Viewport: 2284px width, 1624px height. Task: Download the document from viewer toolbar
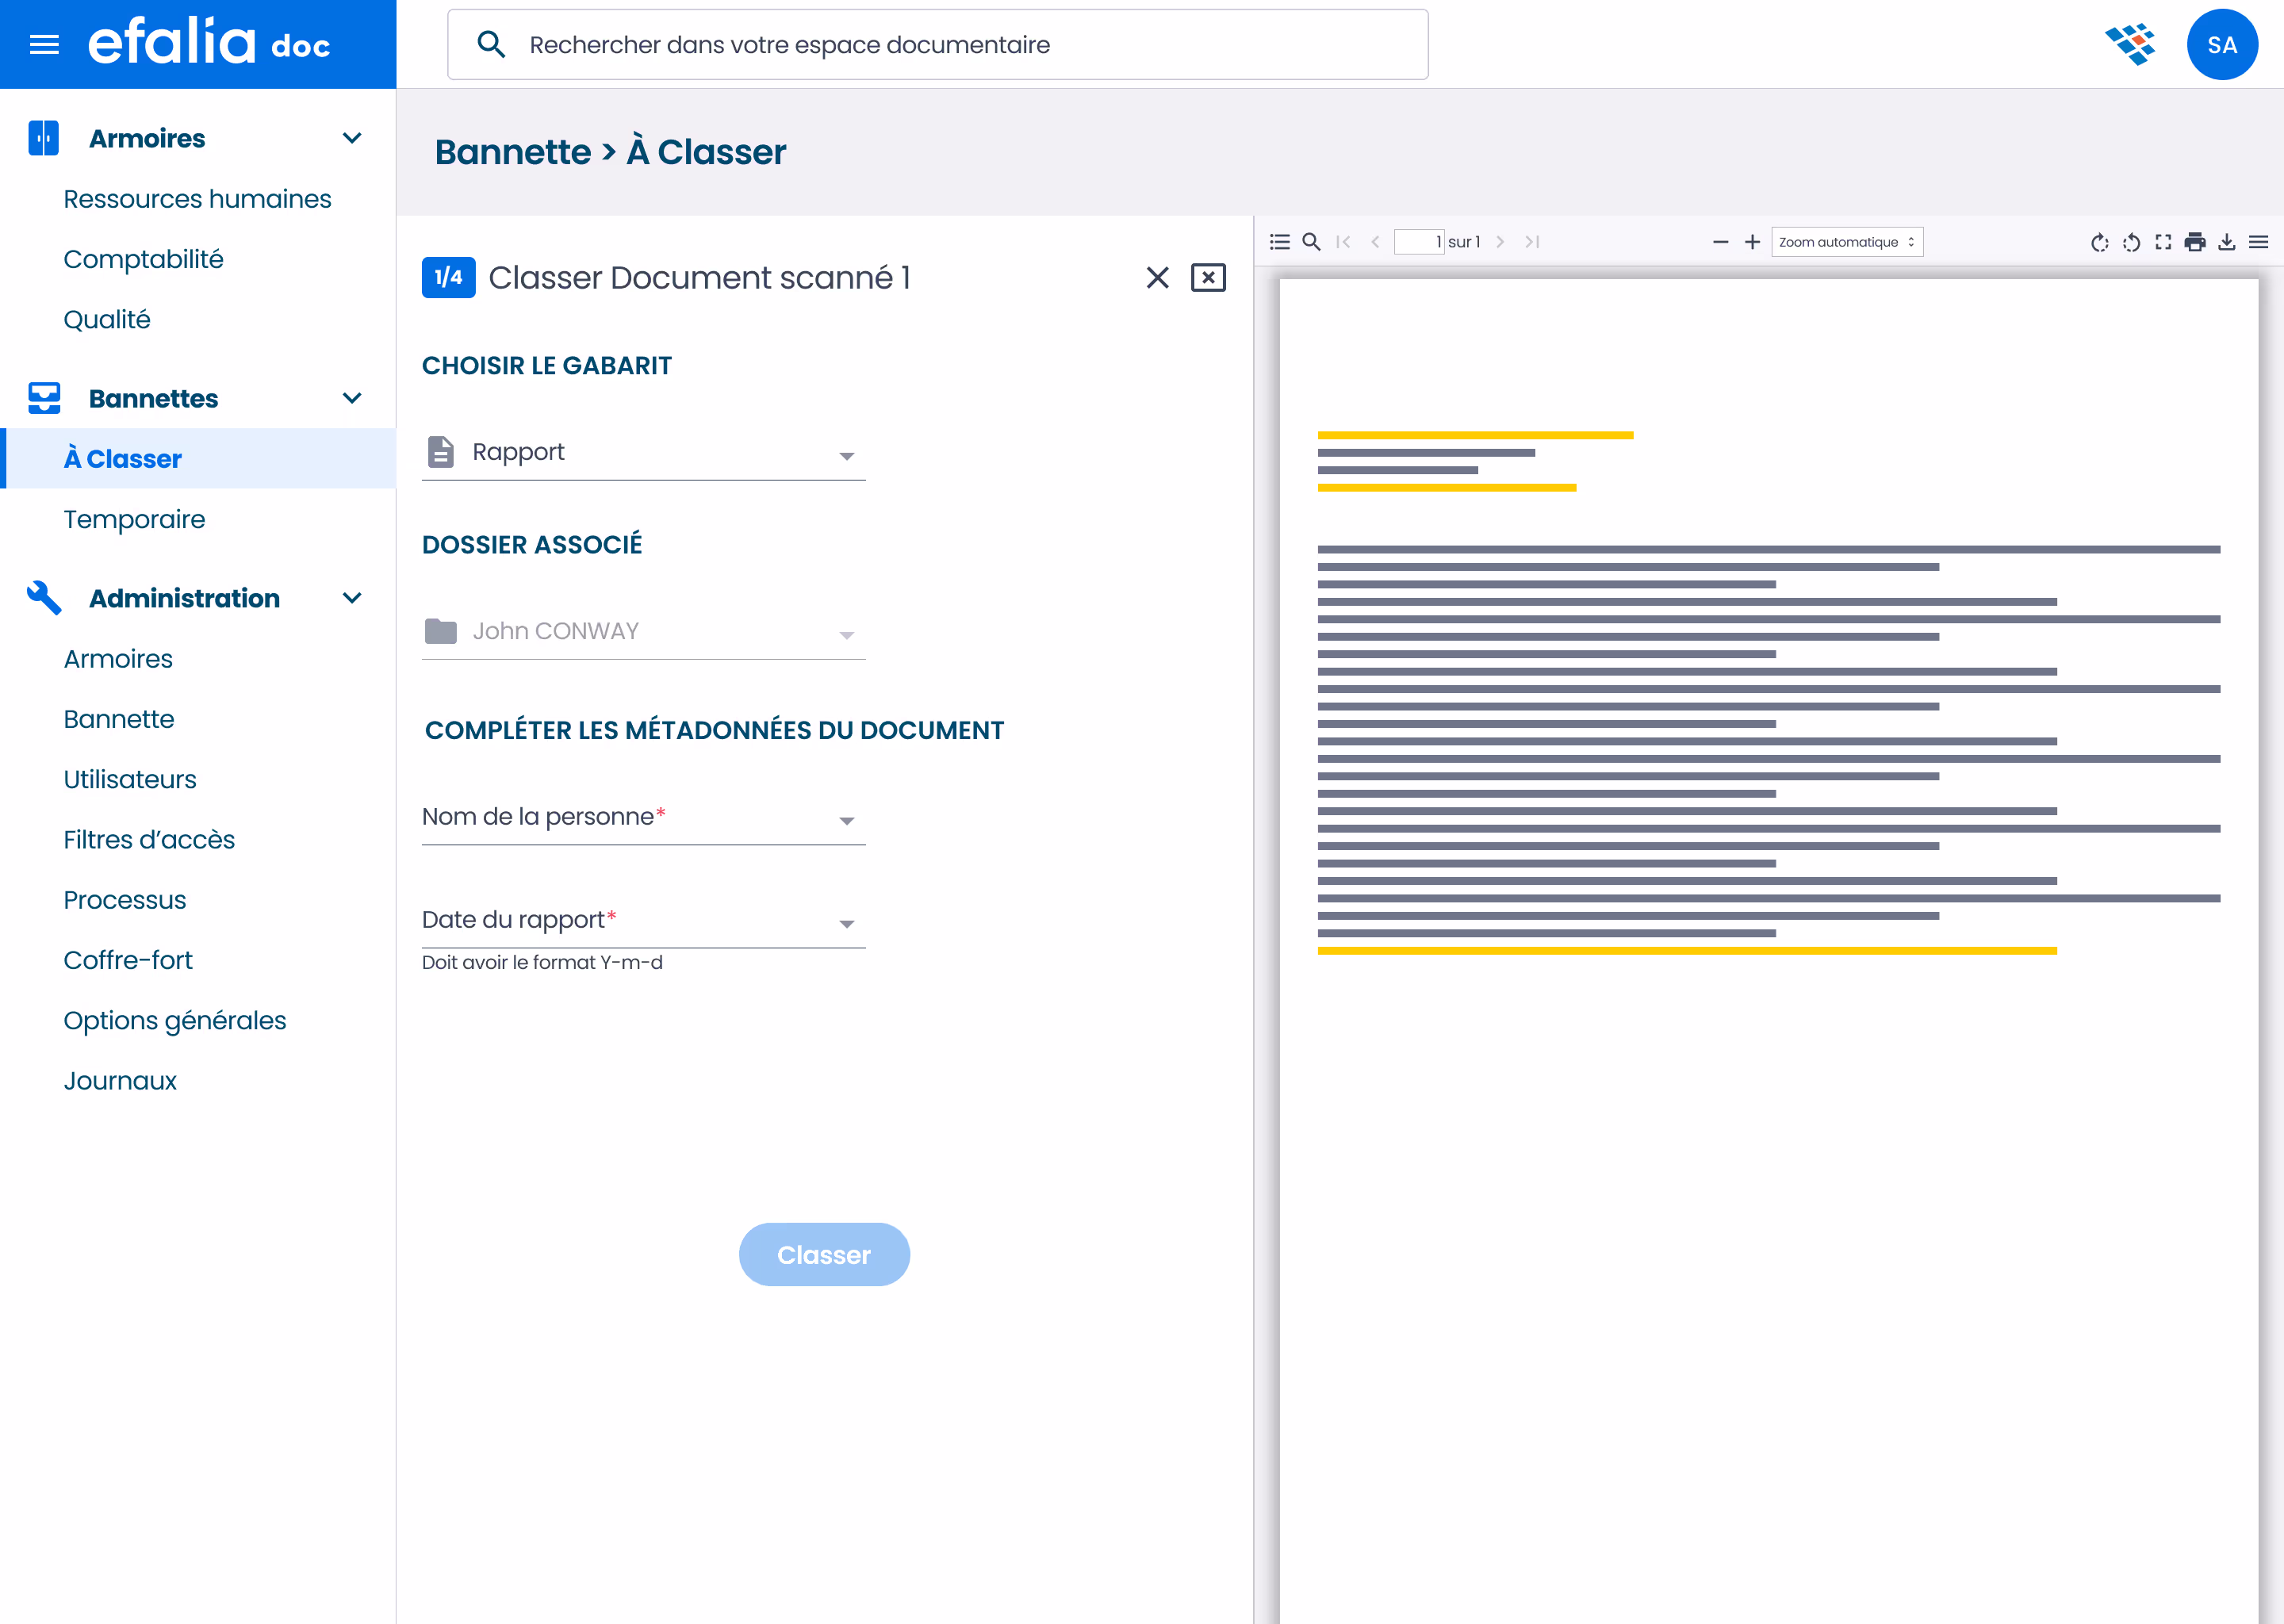[x=2227, y=242]
